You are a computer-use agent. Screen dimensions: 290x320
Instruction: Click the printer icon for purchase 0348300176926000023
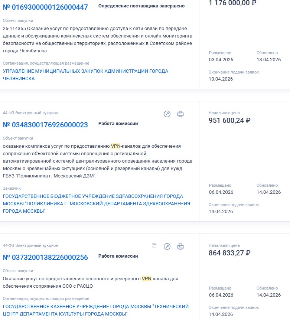[x=180, y=114]
